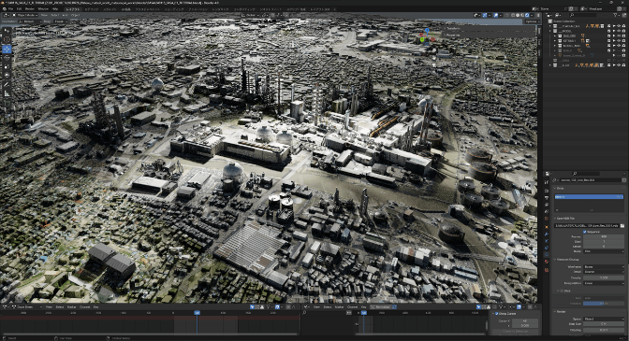Pick the Scale tool in the toolbar

click(x=7, y=66)
